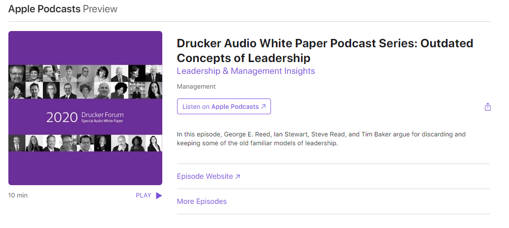The width and height of the screenshot is (509, 228).
Task: Click the episode description mentioning George E. Reed
Action: (x=321, y=138)
